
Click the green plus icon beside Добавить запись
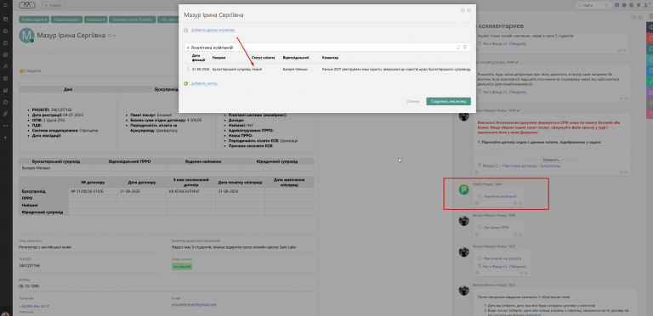(x=186, y=83)
